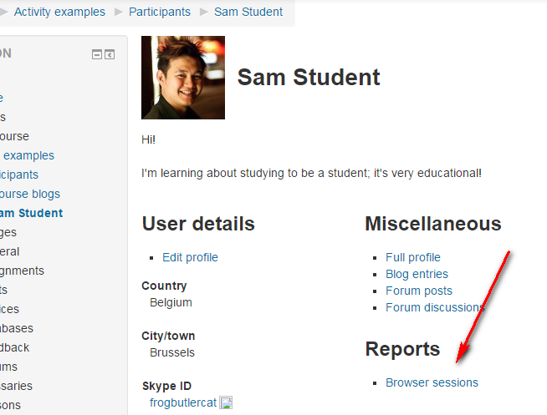The width and height of the screenshot is (547, 415).
Task: Open the Browser sessions report
Action: click(432, 382)
